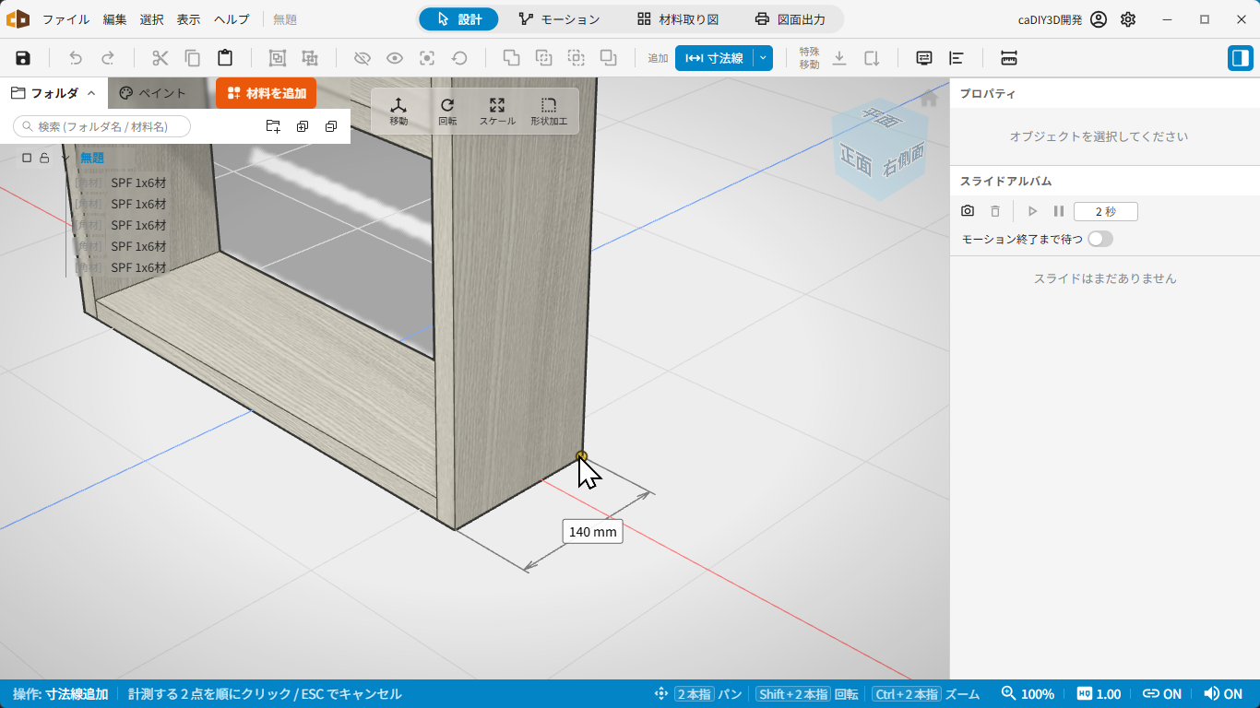
Task: Collapse the 無題 tree node chevron
Action: click(x=65, y=158)
